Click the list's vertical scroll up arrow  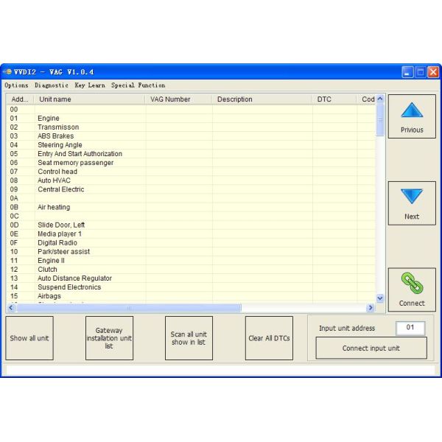click(x=379, y=99)
